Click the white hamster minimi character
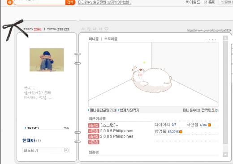The width and height of the screenshot is (233, 164). coord(152,79)
